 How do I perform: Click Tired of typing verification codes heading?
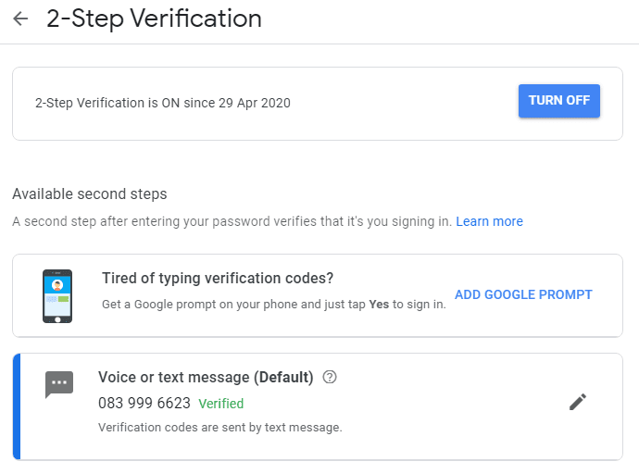tap(218, 279)
